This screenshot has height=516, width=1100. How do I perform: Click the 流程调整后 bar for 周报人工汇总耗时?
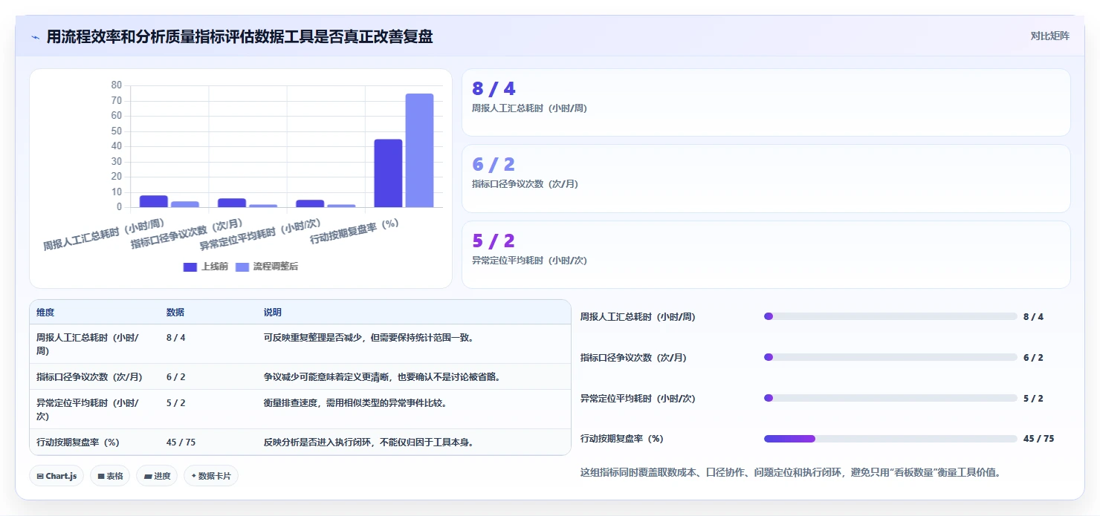[185, 204]
